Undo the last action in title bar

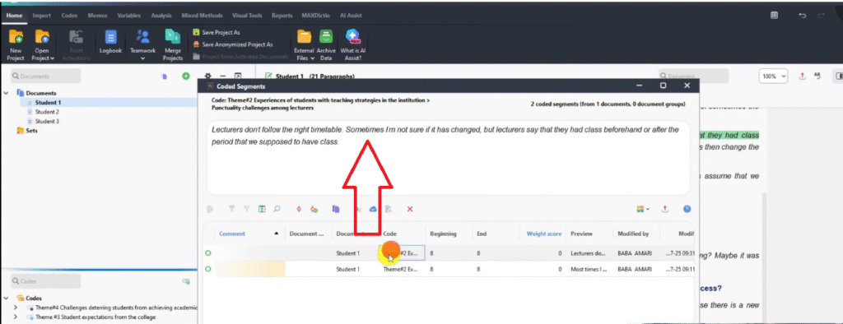tap(803, 16)
